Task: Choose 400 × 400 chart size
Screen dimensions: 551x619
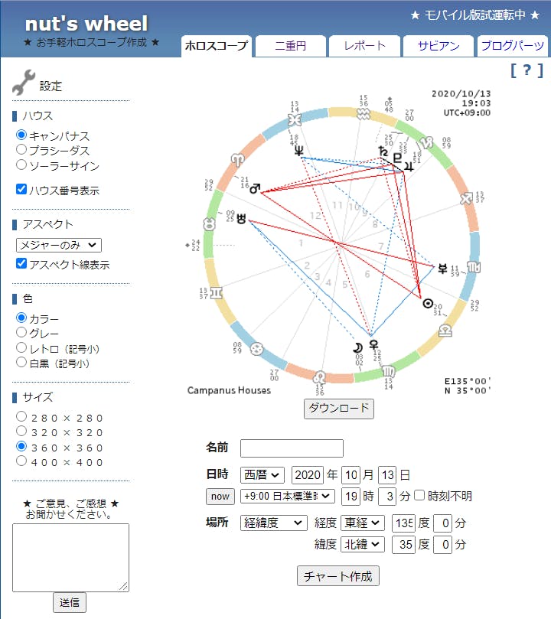Action: pyautogui.click(x=21, y=461)
